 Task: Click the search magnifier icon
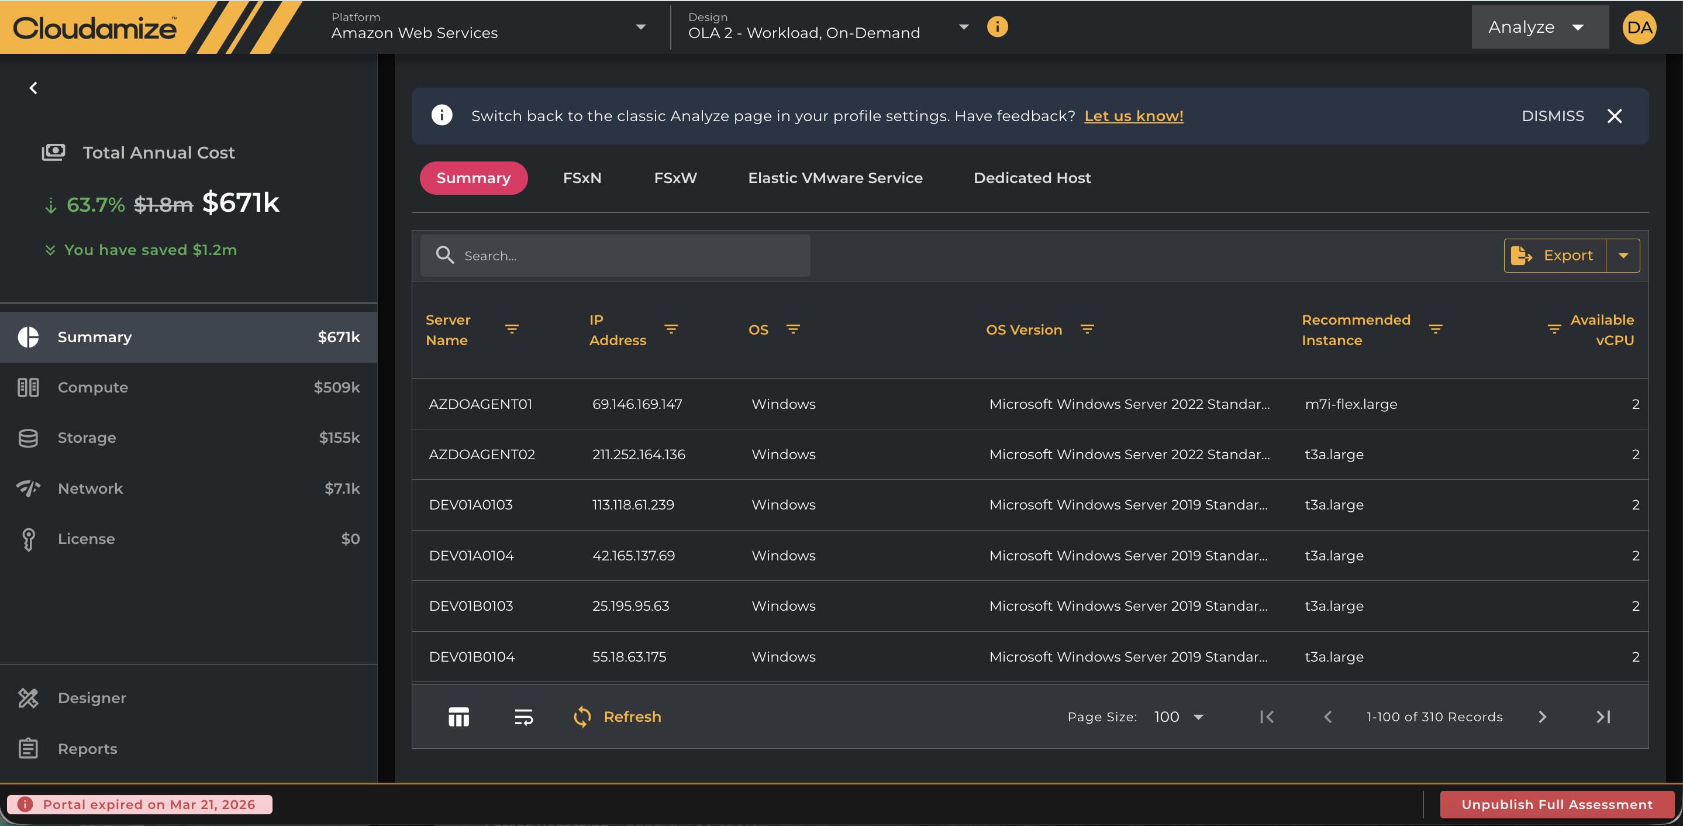445,255
